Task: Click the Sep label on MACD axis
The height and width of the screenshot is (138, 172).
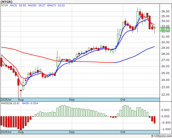Action: click(x=72, y=132)
